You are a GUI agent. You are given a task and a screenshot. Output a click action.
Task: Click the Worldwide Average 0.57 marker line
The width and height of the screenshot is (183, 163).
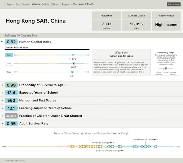pos(103,145)
